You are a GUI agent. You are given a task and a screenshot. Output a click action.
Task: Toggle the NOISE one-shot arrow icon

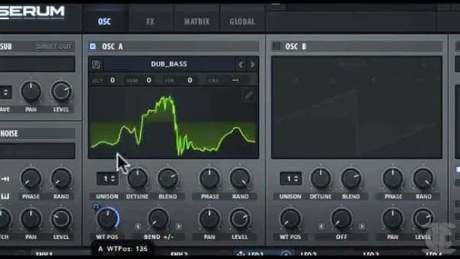coord(5,179)
